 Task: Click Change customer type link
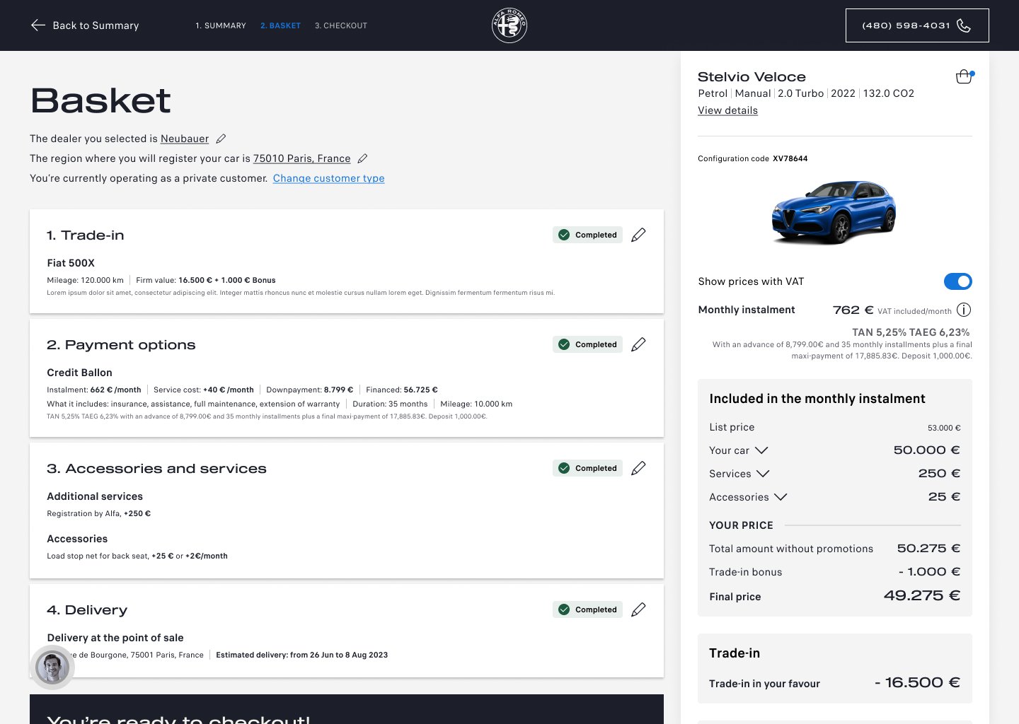point(329,178)
